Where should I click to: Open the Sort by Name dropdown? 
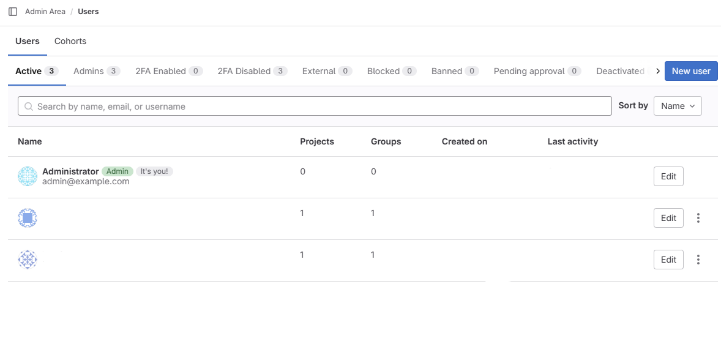[678, 106]
